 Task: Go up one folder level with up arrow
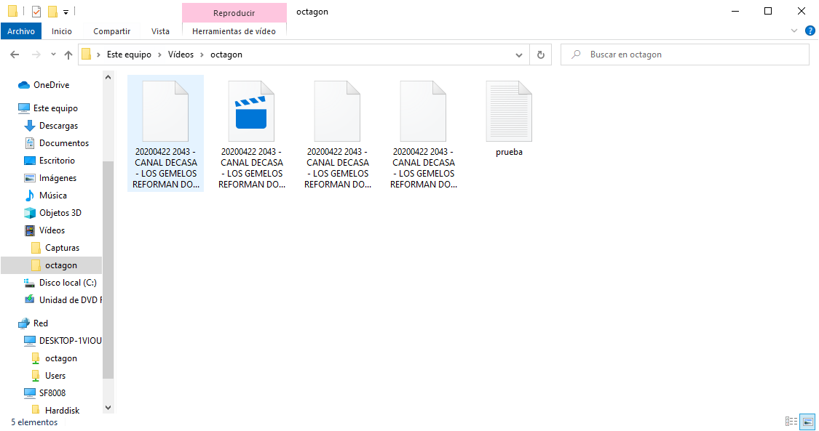[x=68, y=55]
